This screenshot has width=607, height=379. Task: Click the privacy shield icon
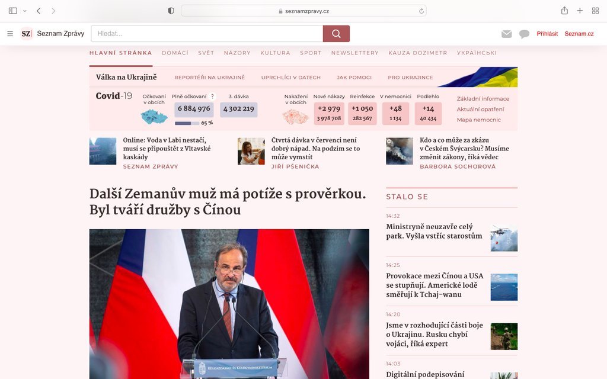pyautogui.click(x=171, y=11)
